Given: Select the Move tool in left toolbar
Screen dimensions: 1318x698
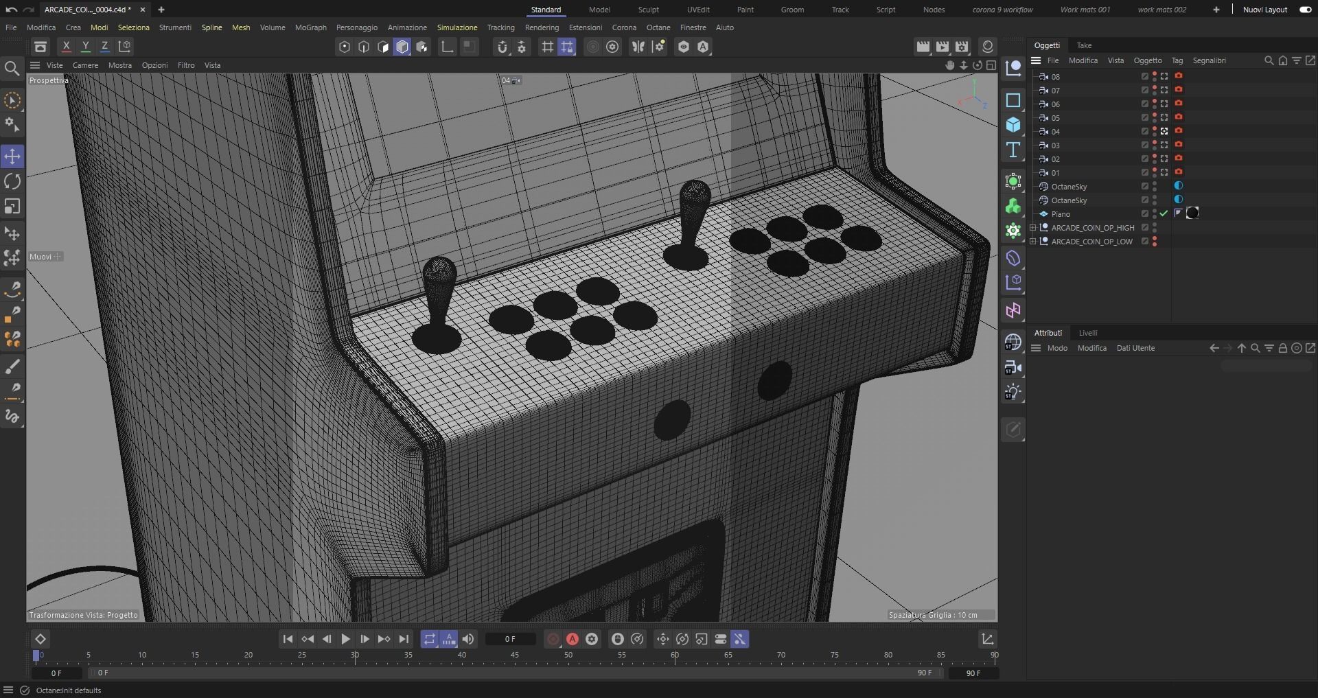Looking at the screenshot, I should tap(12, 156).
